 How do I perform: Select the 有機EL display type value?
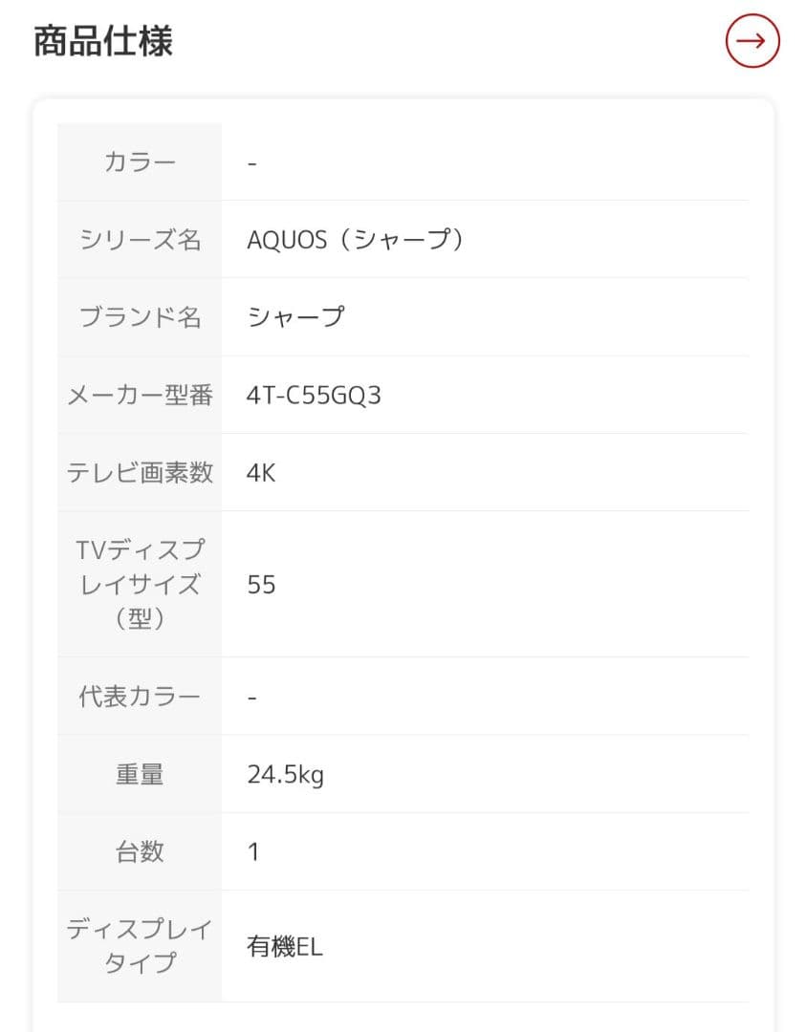point(285,947)
